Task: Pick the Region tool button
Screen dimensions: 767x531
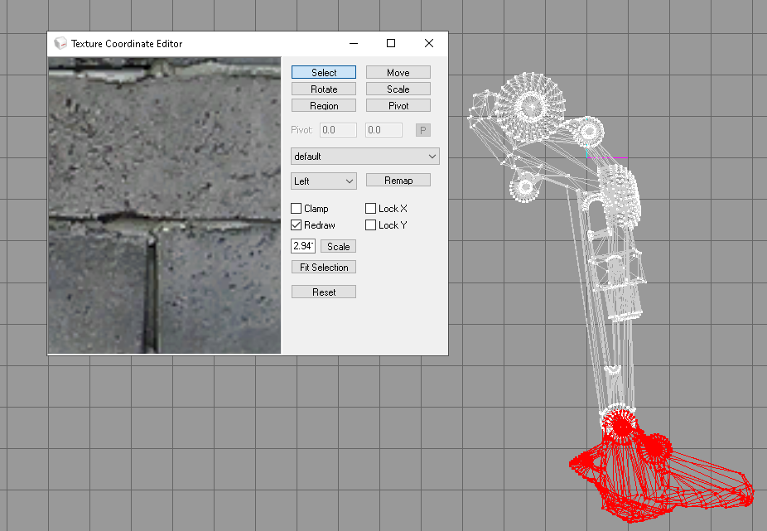Action: coord(324,106)
